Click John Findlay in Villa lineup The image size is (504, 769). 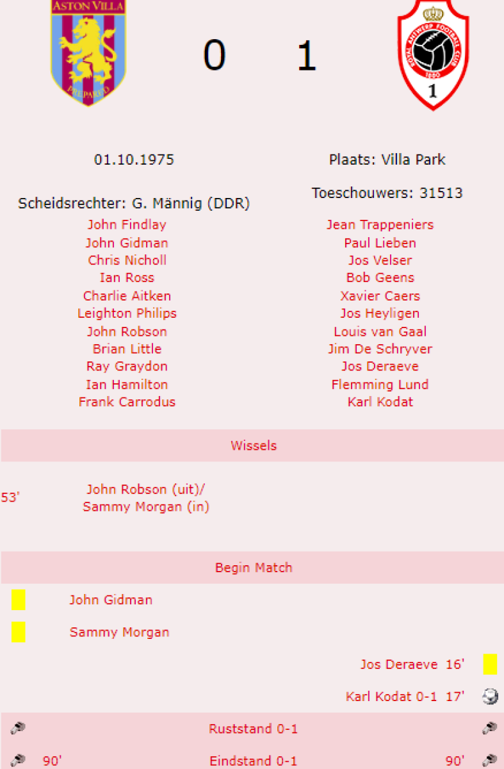(x=127, y=224)
